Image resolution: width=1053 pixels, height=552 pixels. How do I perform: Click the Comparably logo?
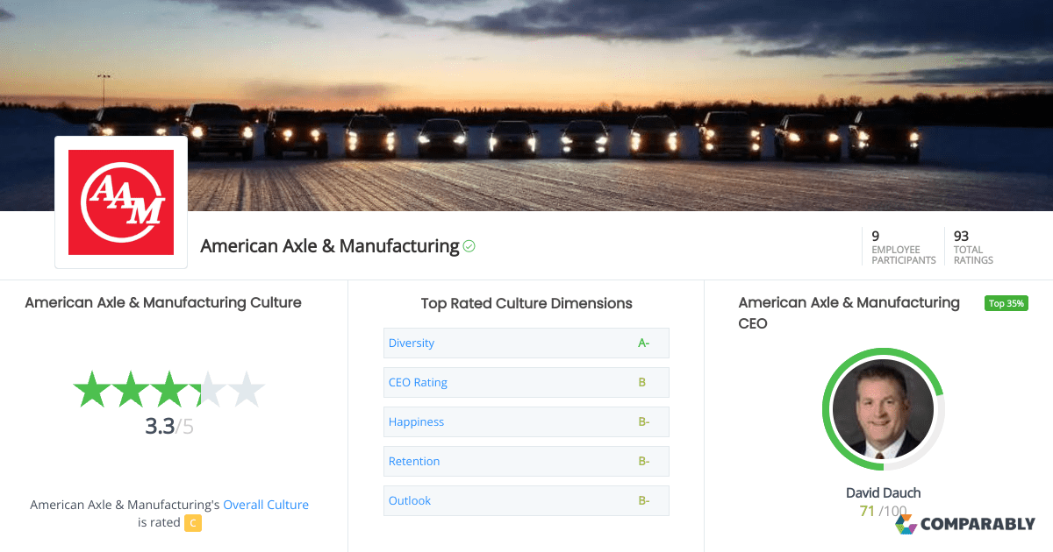966,523
